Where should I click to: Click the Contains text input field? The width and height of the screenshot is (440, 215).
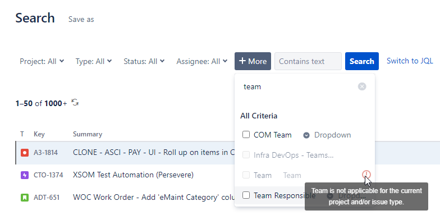click(308, 61)
